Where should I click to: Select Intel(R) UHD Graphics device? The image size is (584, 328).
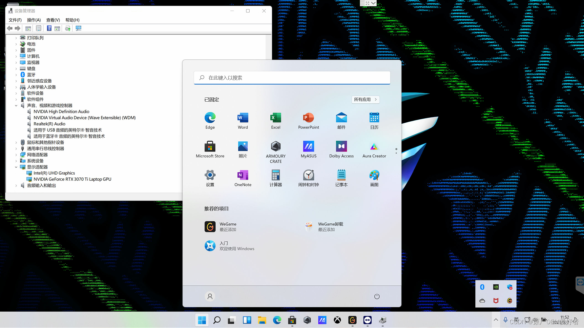click(54, 173)
